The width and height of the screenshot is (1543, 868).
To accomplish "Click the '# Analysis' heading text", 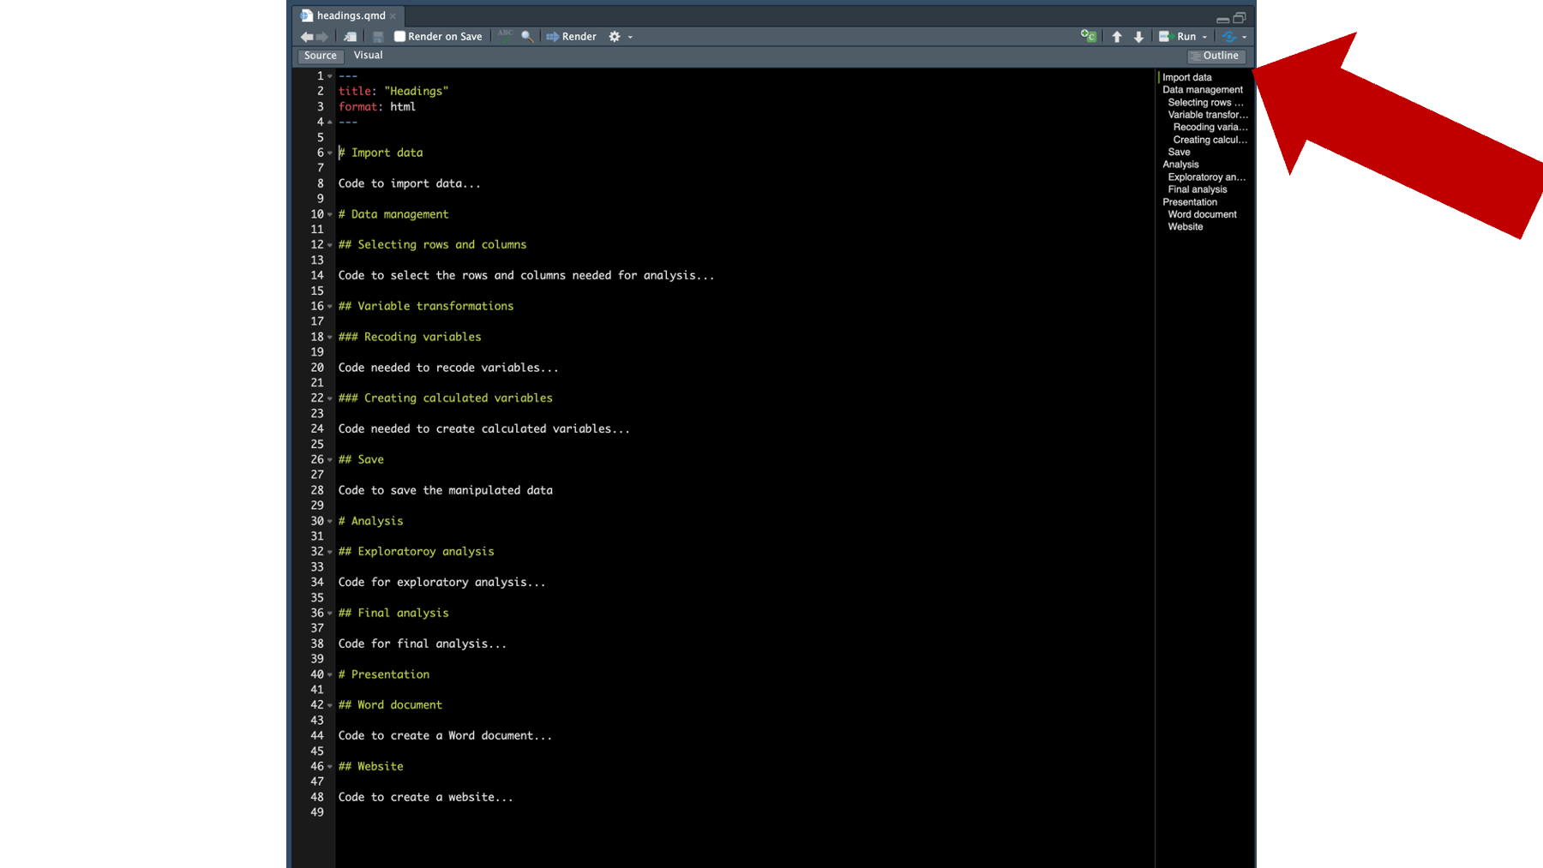I will (x=370, y=521).
